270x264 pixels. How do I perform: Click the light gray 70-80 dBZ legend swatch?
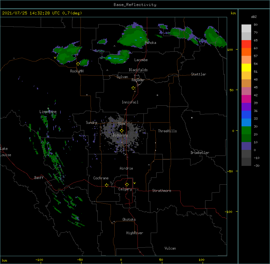coord(246,29)
